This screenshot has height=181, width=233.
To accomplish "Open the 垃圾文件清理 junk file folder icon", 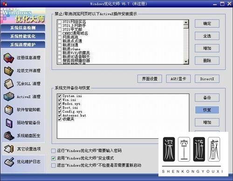I will pos(9,71).
